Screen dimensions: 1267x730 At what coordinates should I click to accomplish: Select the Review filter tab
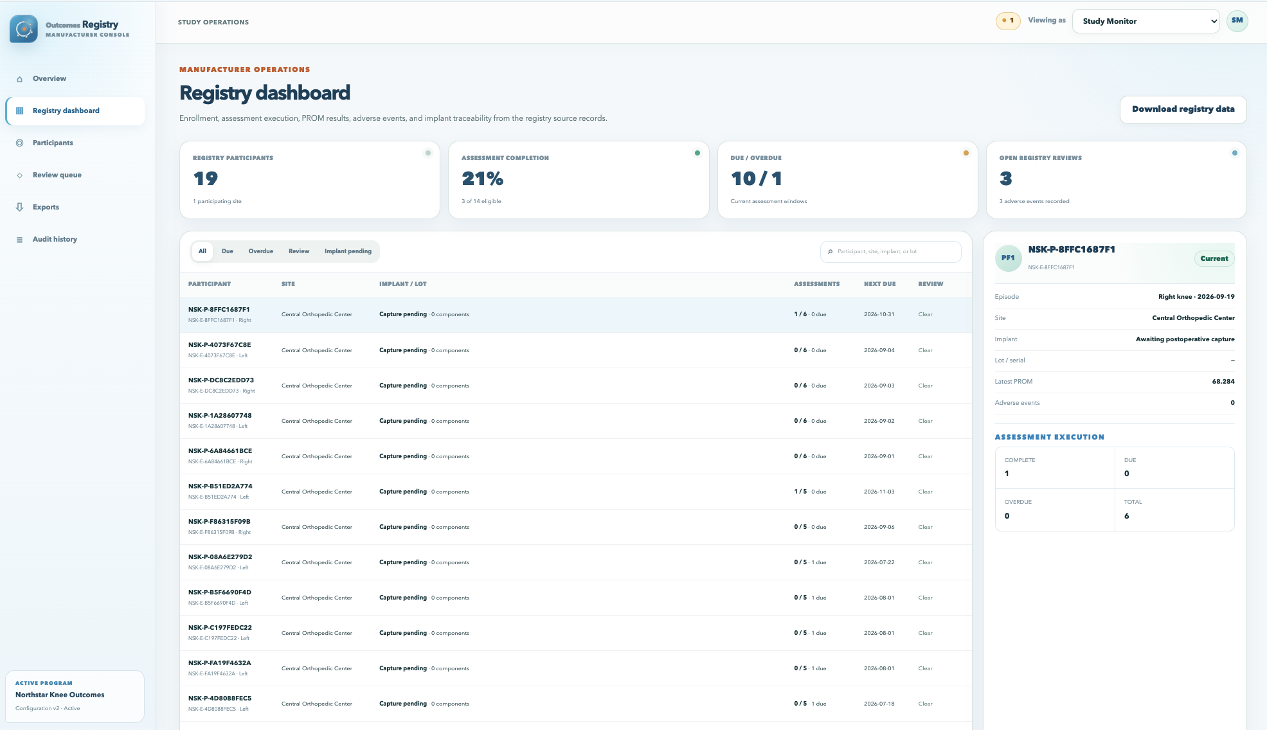tap(299, 251)
